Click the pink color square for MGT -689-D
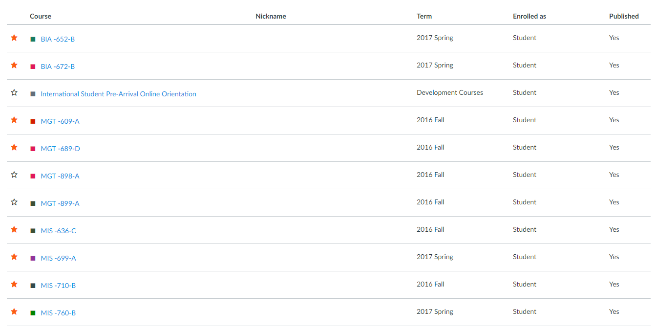 tap(33, 149)
